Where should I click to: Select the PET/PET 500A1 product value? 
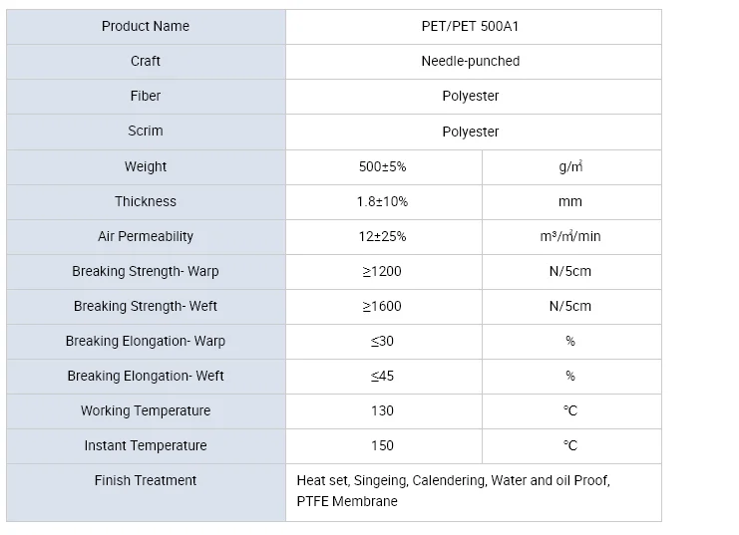click(471, 26)
